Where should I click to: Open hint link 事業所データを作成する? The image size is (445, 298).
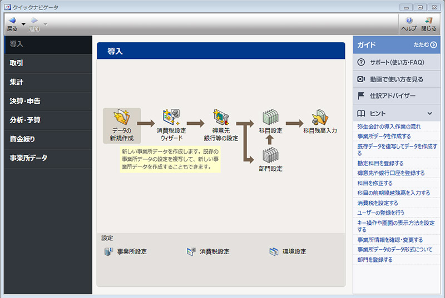[384, 137]
